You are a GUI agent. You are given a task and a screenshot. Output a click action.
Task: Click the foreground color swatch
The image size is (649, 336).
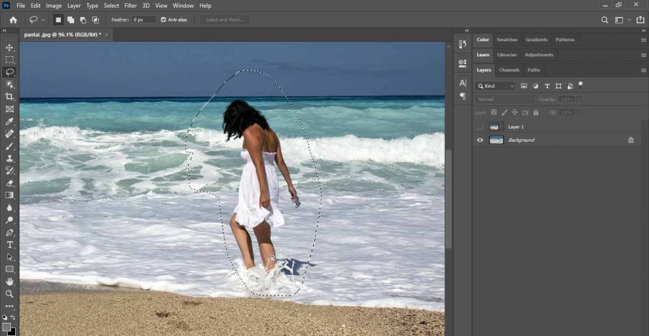[x=6, y=327]
